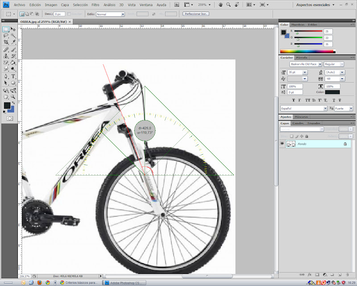Select the Paint Bucket tool

point(13,63)
